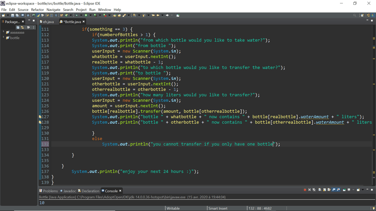Switch to the Javadoc tab

point(68,191)
